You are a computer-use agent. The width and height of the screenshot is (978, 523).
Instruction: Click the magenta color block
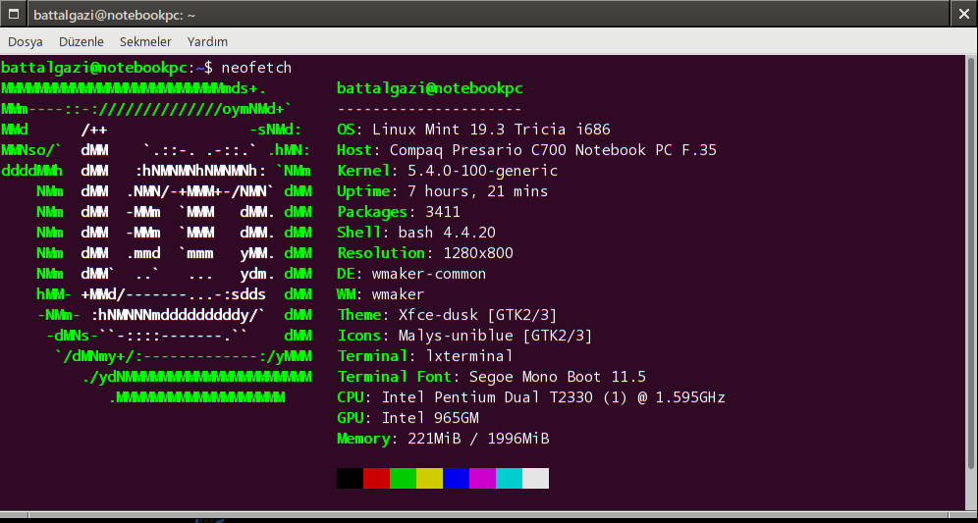(482, 478)
